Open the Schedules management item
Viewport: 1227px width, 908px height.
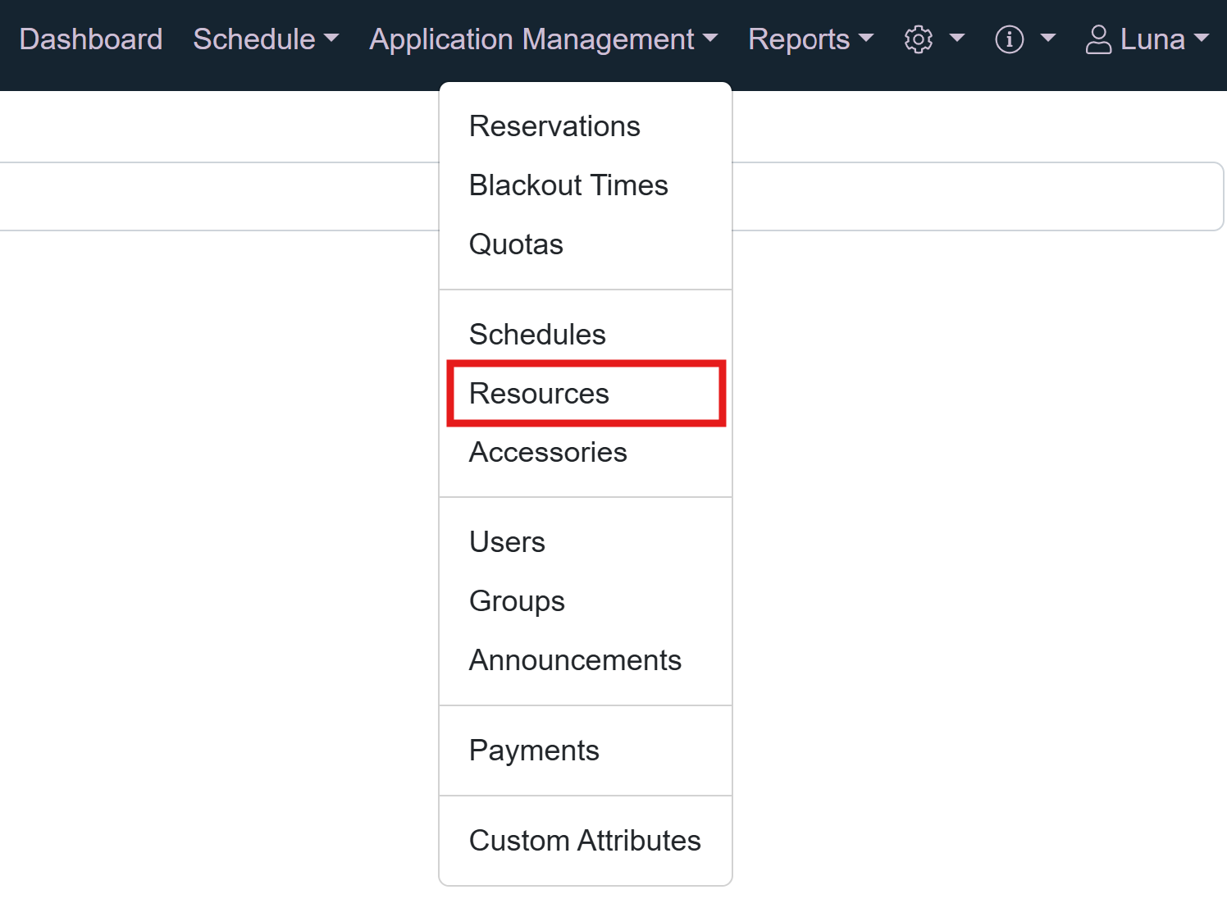pos(537,335)
